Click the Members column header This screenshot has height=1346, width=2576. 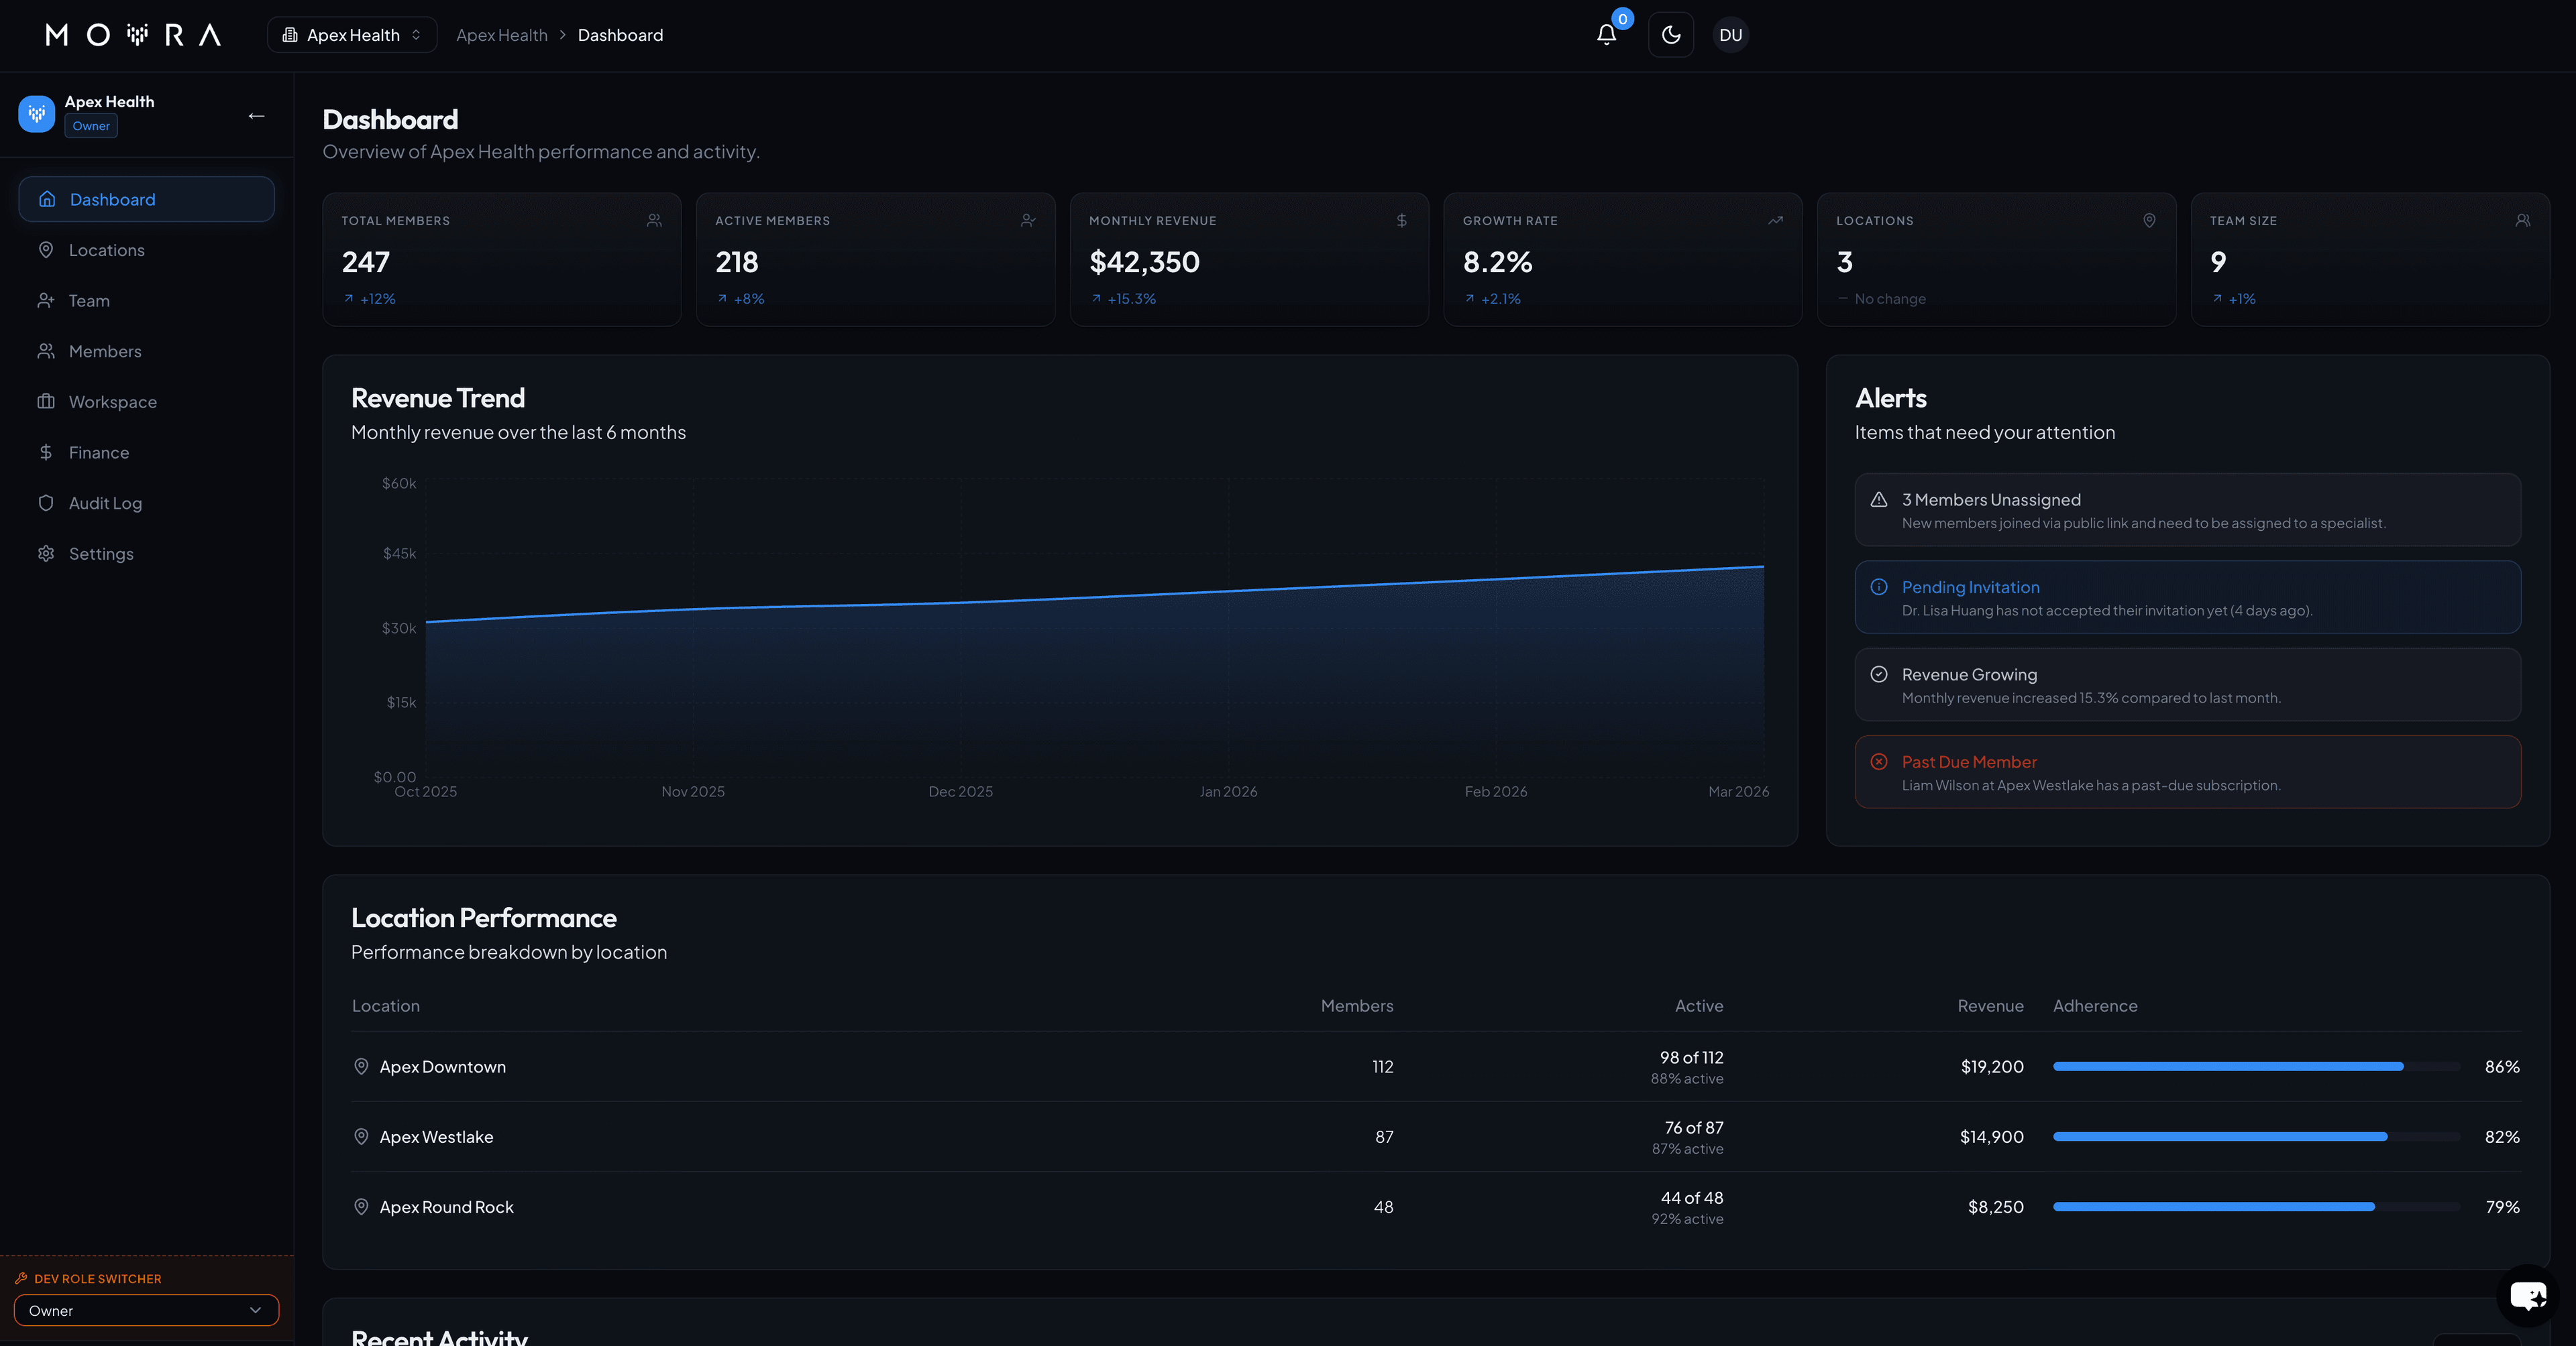point(1357,1006)
